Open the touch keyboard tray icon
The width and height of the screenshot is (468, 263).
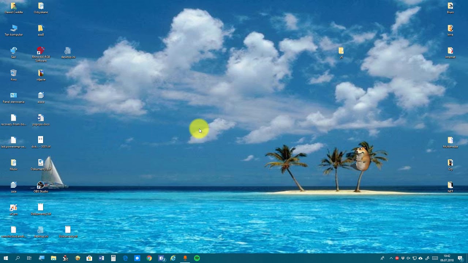tap(435, 258)
